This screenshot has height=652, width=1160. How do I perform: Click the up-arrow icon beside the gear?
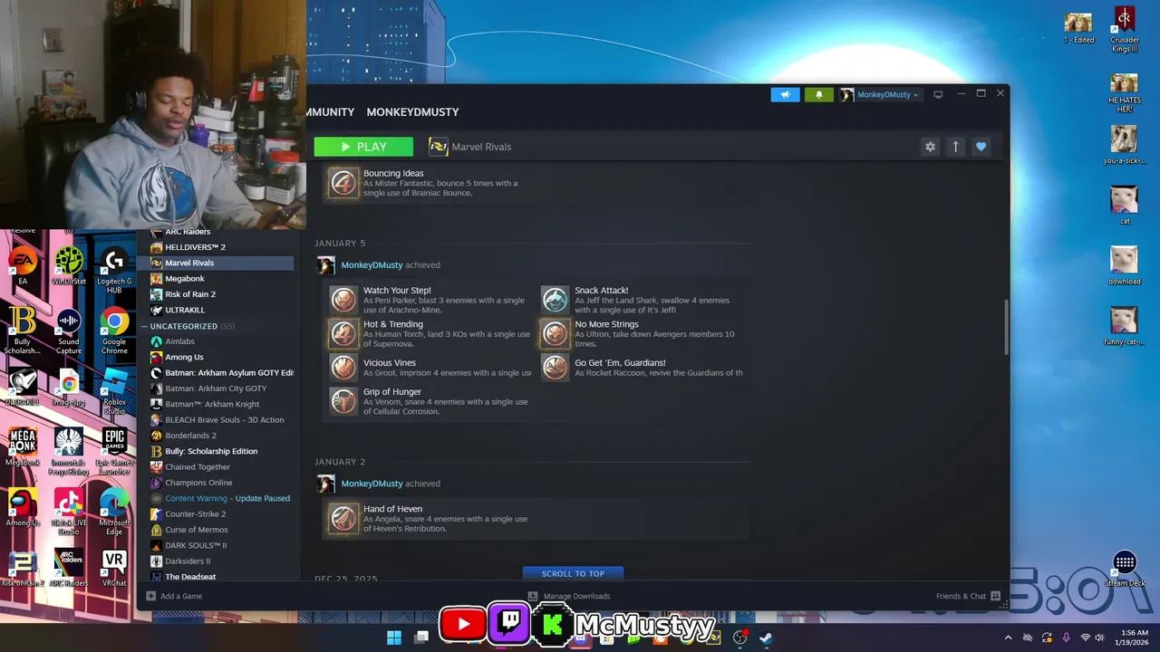click(x=955, y=147)
